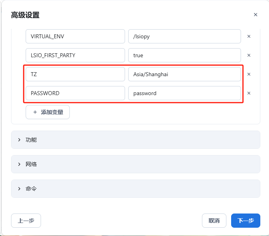
Task: Expand the 功能 section
Action: (x=136, y=140)
